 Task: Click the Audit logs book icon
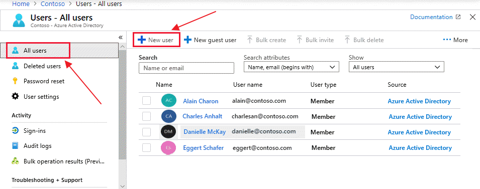coord(15,146)
